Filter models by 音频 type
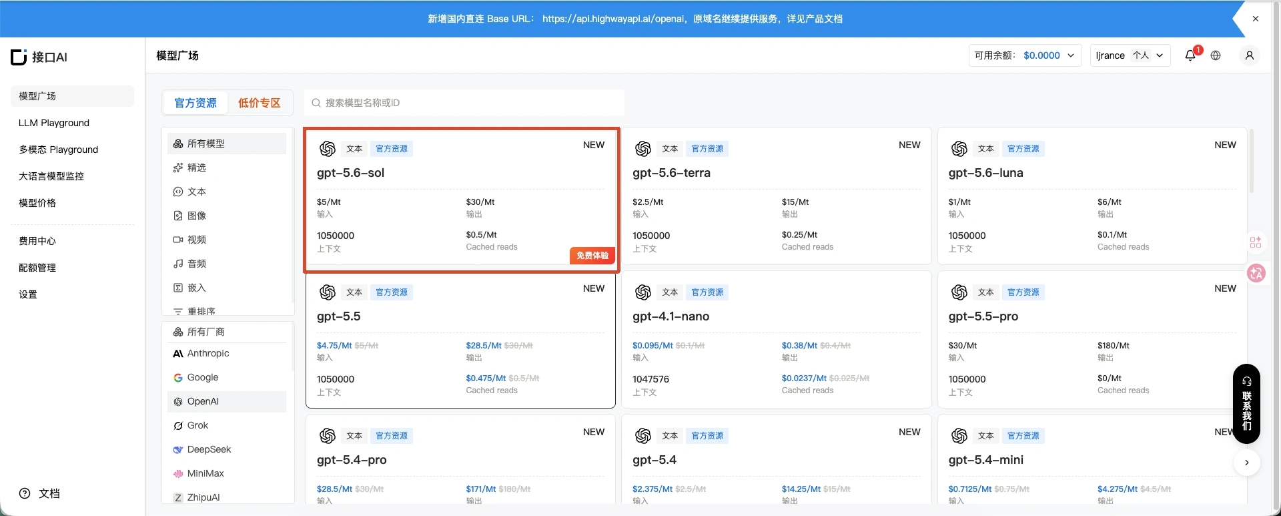The image size is (1281, 516). [227, 264]
